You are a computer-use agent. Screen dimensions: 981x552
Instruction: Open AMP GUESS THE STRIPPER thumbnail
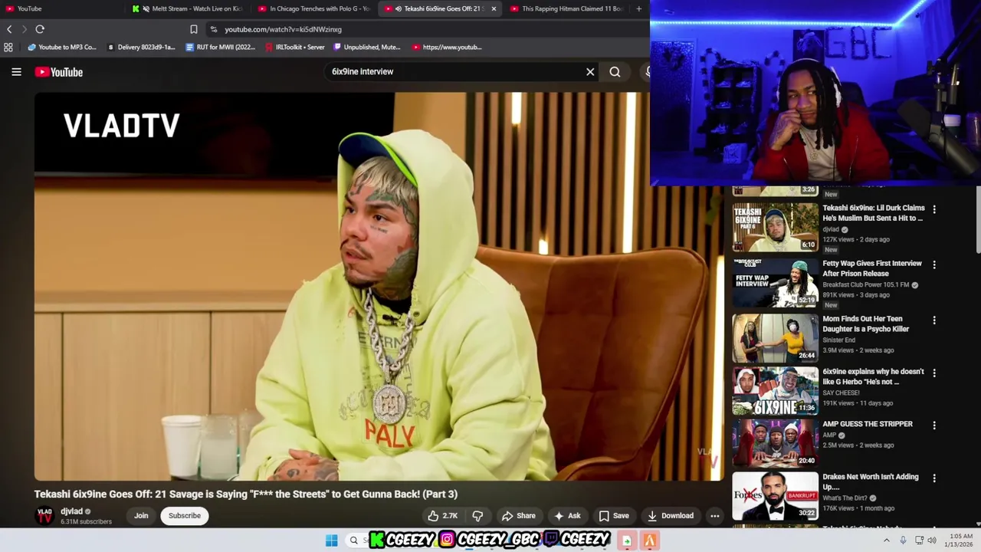[x=775, y=443]
